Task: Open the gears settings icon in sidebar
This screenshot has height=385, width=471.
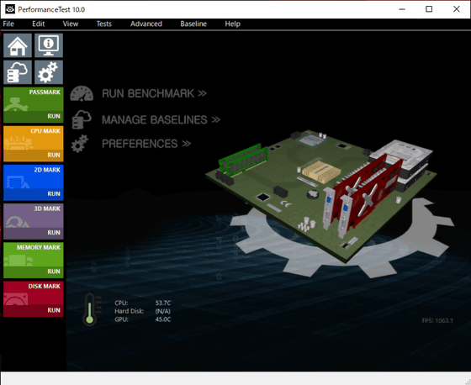Action: (x=49, y=72)
